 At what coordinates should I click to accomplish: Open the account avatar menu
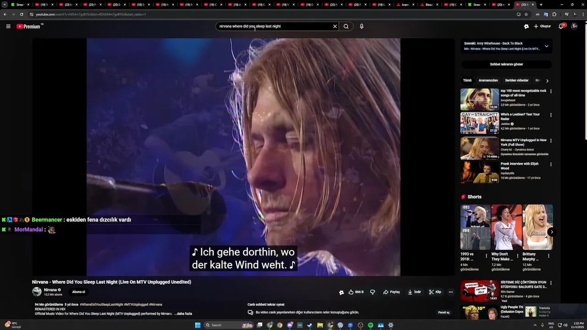point(574,26)
